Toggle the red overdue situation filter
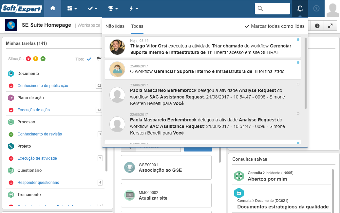The height and width of the screenshot is (213, 340). click(28, 59)
